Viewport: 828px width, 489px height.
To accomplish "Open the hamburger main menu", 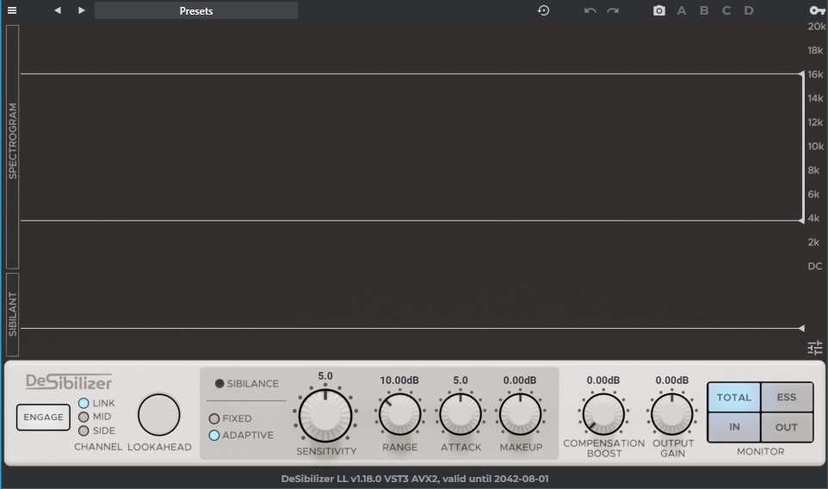I will coord(11,10).
